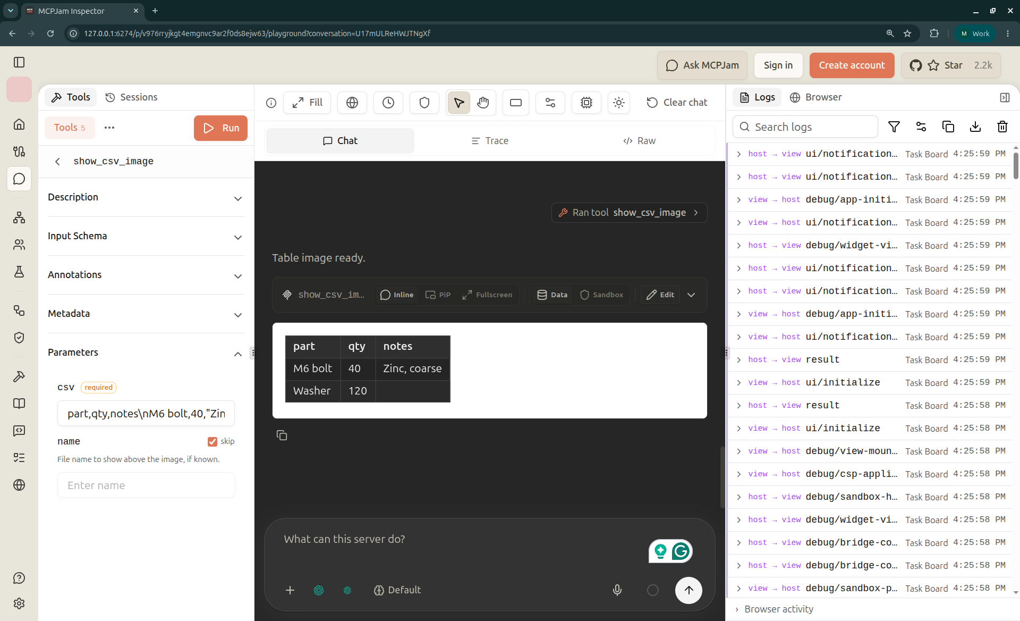The width and height of the screenshot is (1020, 621).
Task: Open the flask test icon in sidebar
Action: tap(19, 272)
